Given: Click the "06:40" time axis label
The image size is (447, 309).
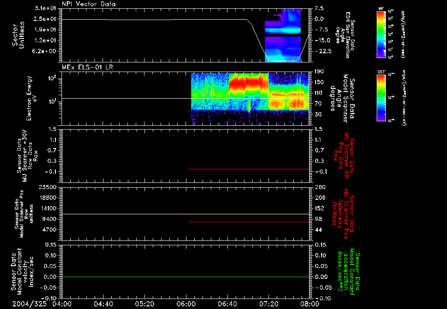Looking at the screenshot, I should 227,304.
